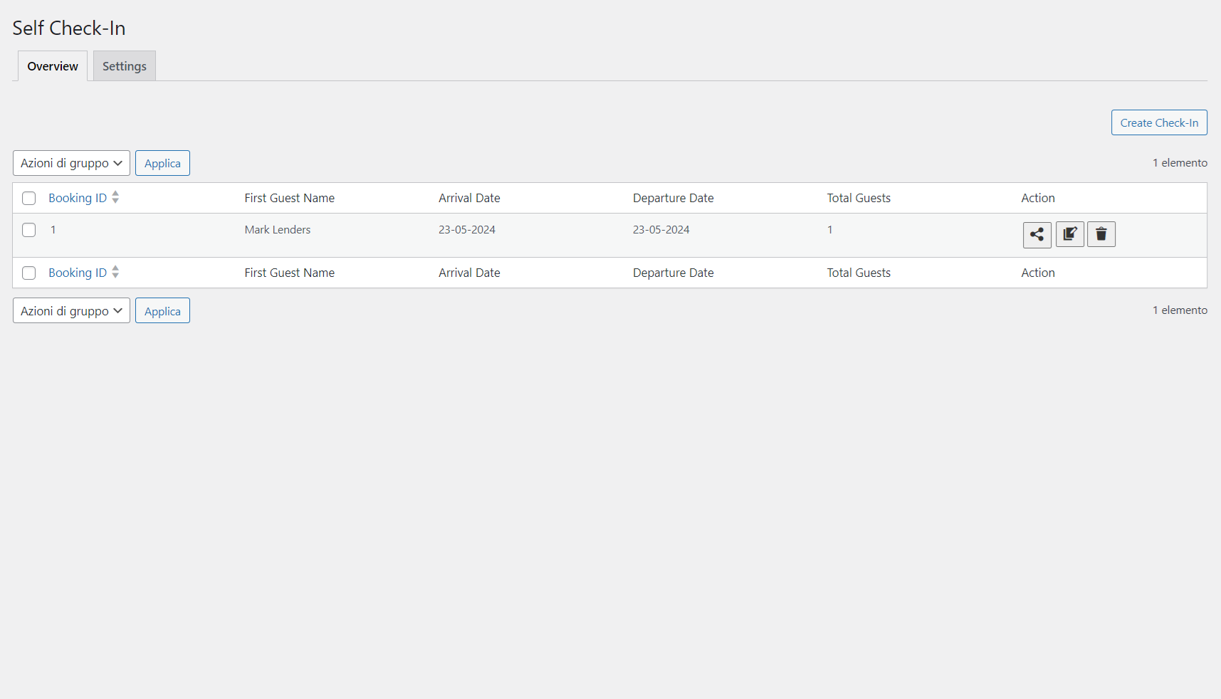
Task: Click Total Guests label in table footer
Action: (x=859, y=273)
